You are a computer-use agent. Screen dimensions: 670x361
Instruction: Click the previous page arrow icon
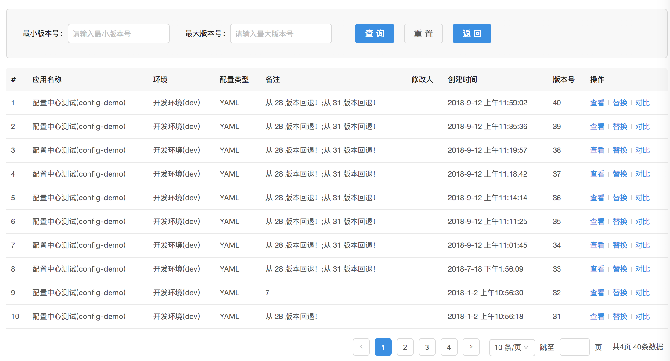click(361, 347)
